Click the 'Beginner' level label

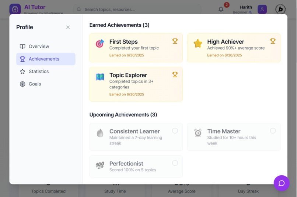[240, 12]
